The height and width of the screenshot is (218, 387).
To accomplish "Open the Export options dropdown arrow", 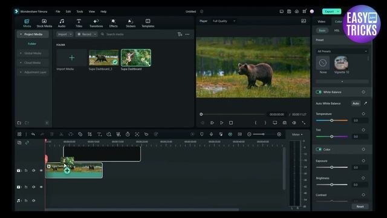I will coord(338,12).
